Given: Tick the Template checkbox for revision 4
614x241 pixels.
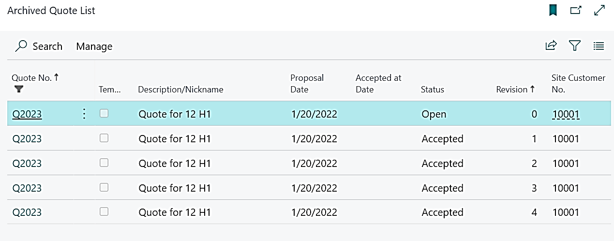Looking at the screenshot, I should click(x=104, y=211).
